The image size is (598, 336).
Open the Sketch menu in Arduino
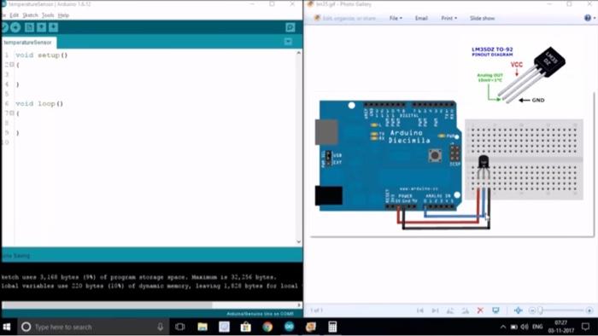pyautogui.click(x=30, y=15)
